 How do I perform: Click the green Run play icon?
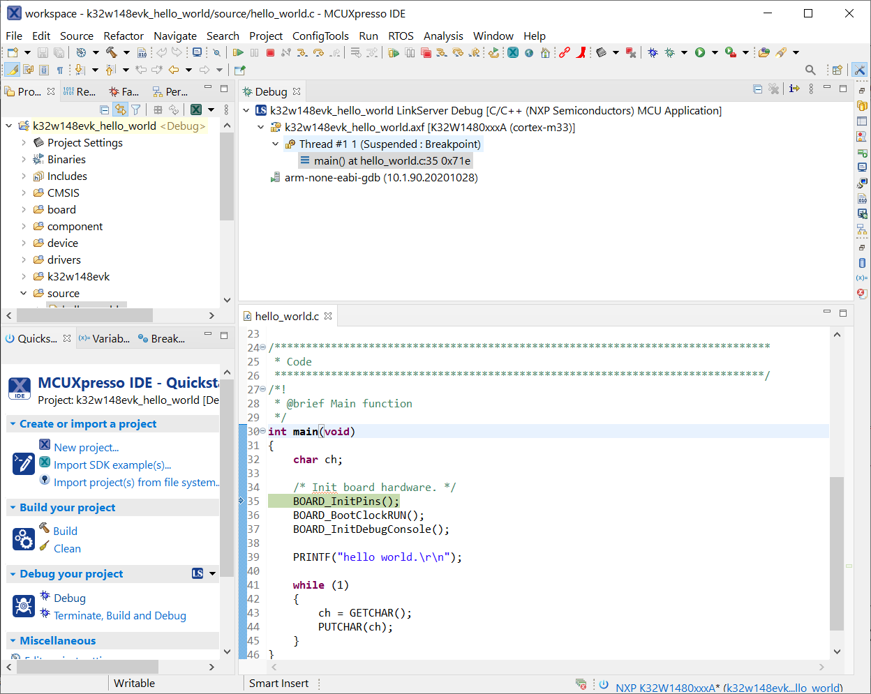tap(700, 52)
